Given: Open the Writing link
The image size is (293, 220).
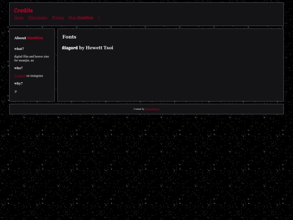Looking at the screenshot, I should click(x=58, y=17).
